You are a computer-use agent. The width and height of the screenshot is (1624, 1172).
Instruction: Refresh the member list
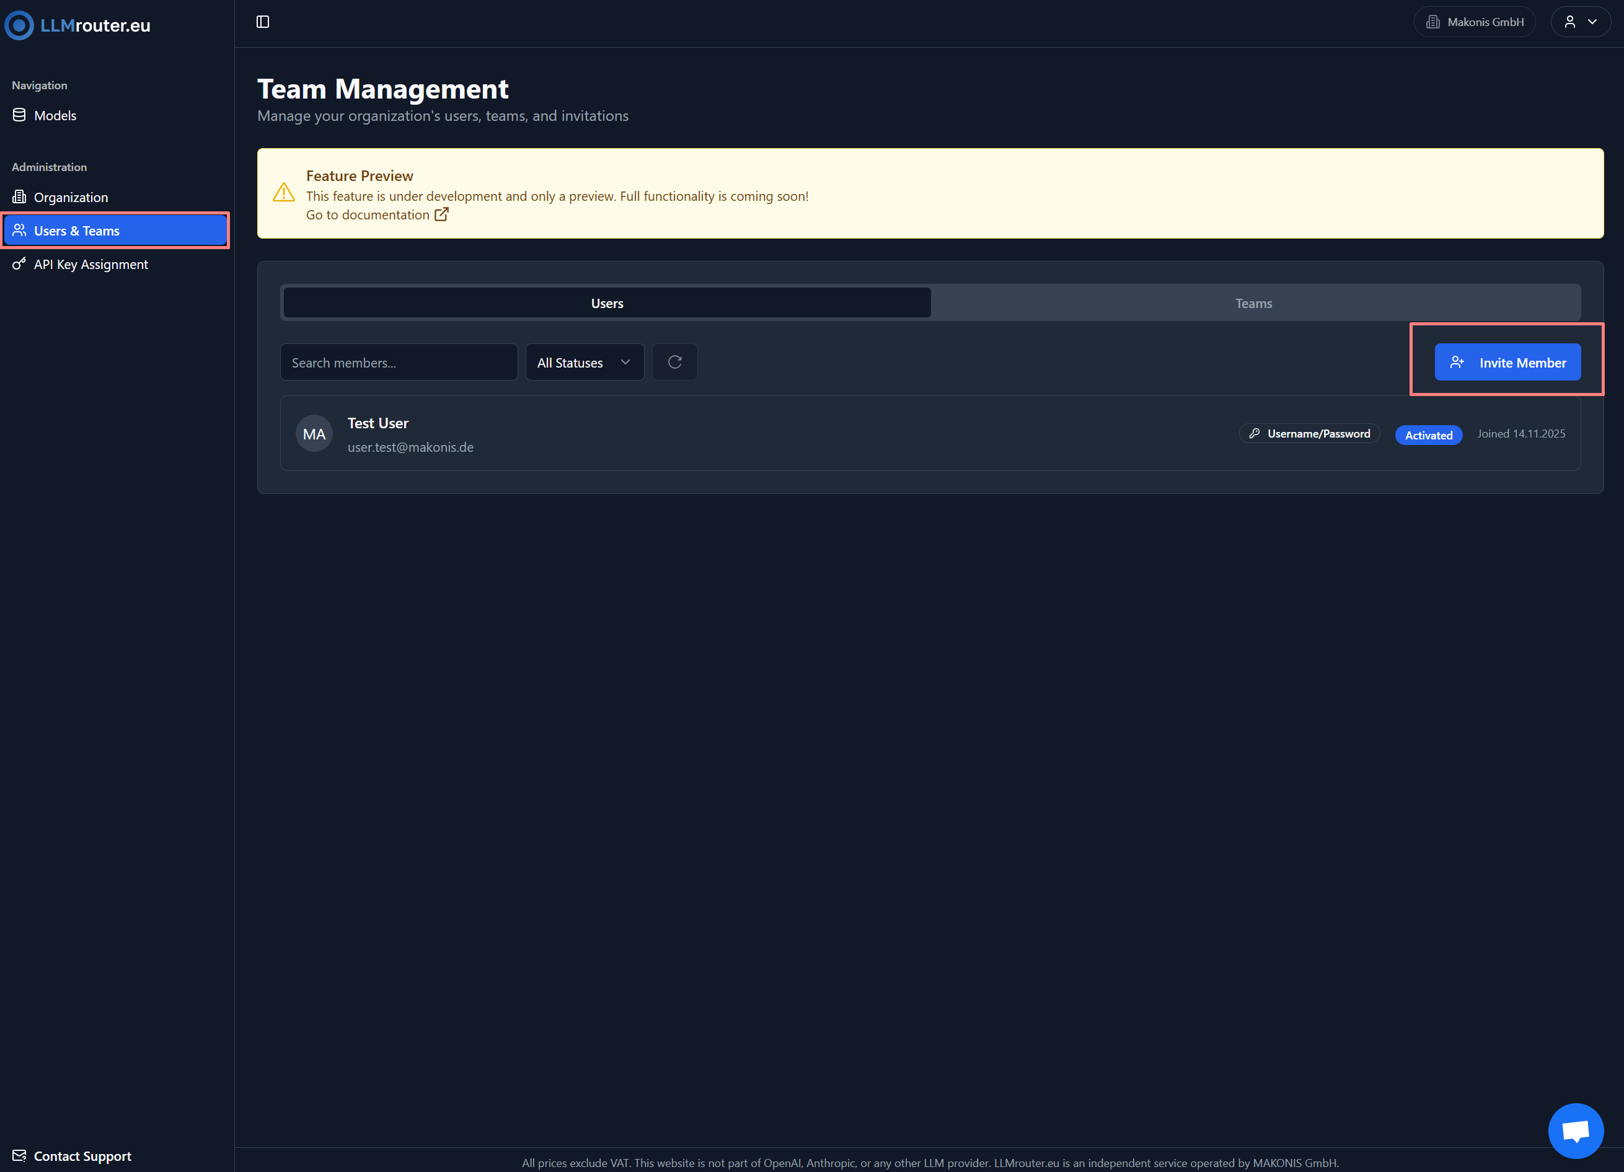click(674, 361)
